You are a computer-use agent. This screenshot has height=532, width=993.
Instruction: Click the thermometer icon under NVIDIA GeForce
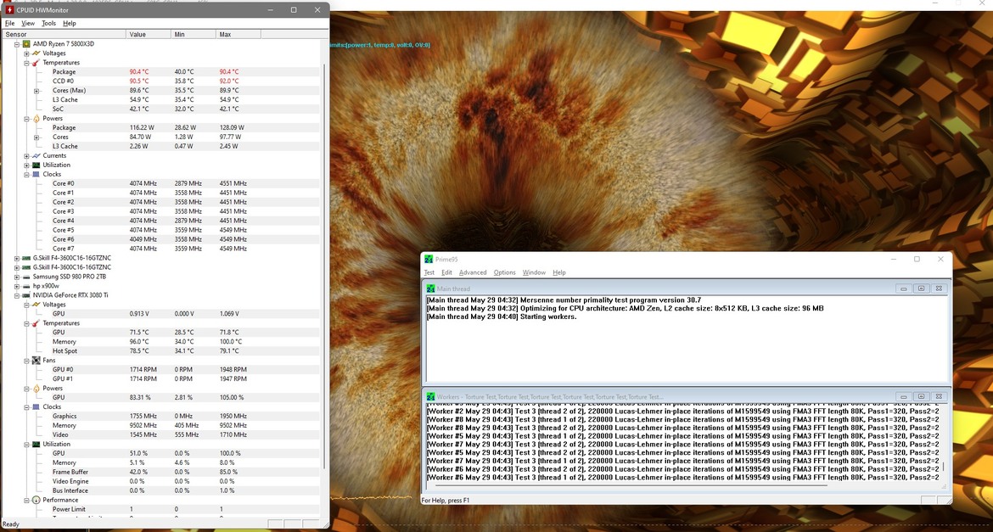coord(36,323)
